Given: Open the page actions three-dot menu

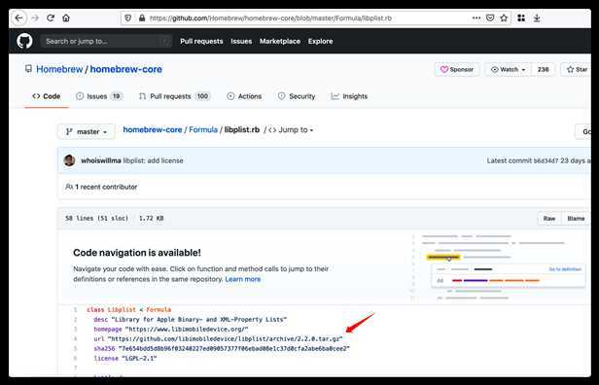Looking at the screenshot, I should [476, 17].
